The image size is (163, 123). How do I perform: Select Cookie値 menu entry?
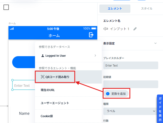(47, 116)
